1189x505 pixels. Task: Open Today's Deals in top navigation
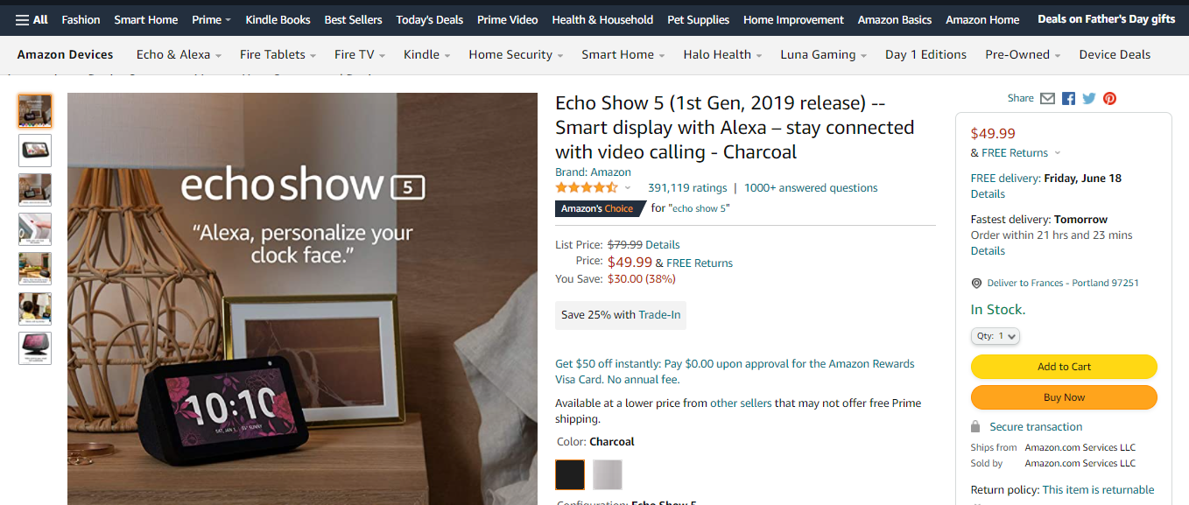click(430, 19)
